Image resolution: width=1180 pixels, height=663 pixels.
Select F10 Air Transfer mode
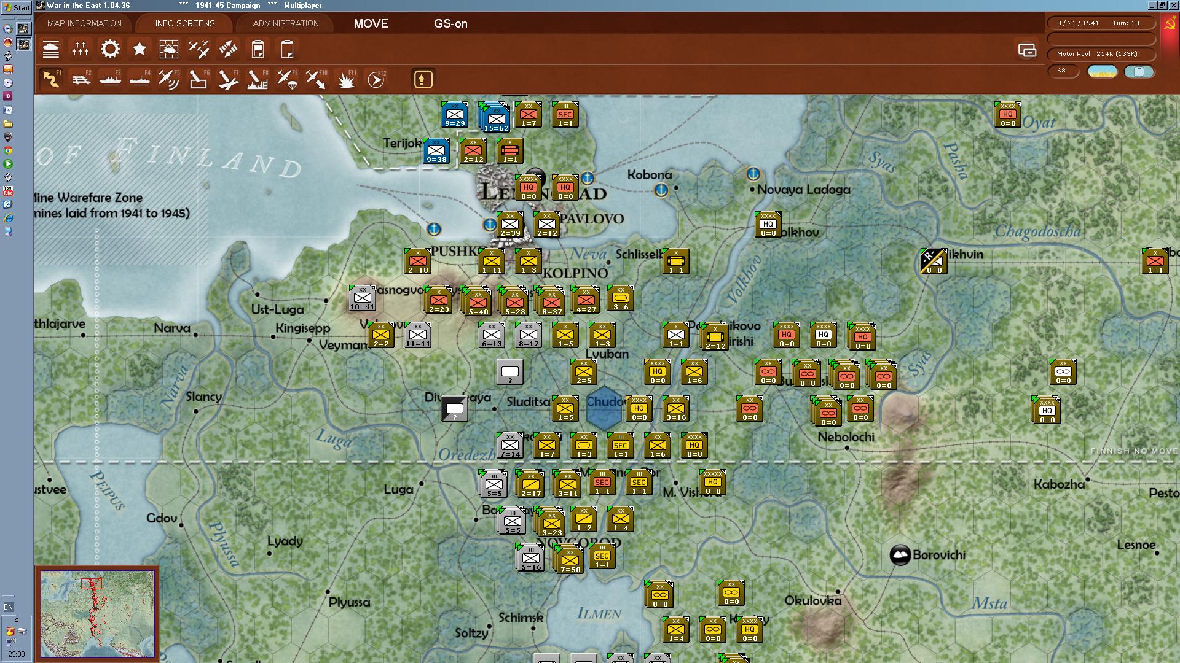pyautogui.click(x=317, y=79)
